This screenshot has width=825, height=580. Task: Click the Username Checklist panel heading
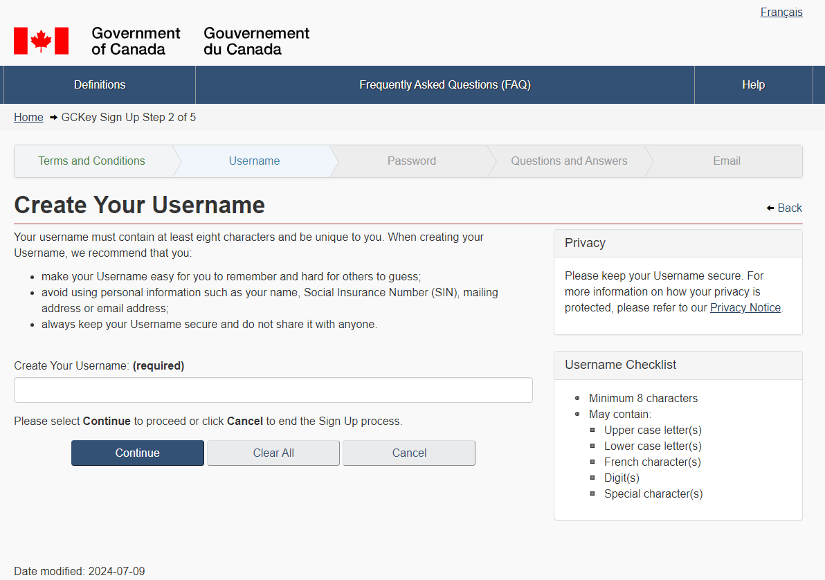pos(620,365)
